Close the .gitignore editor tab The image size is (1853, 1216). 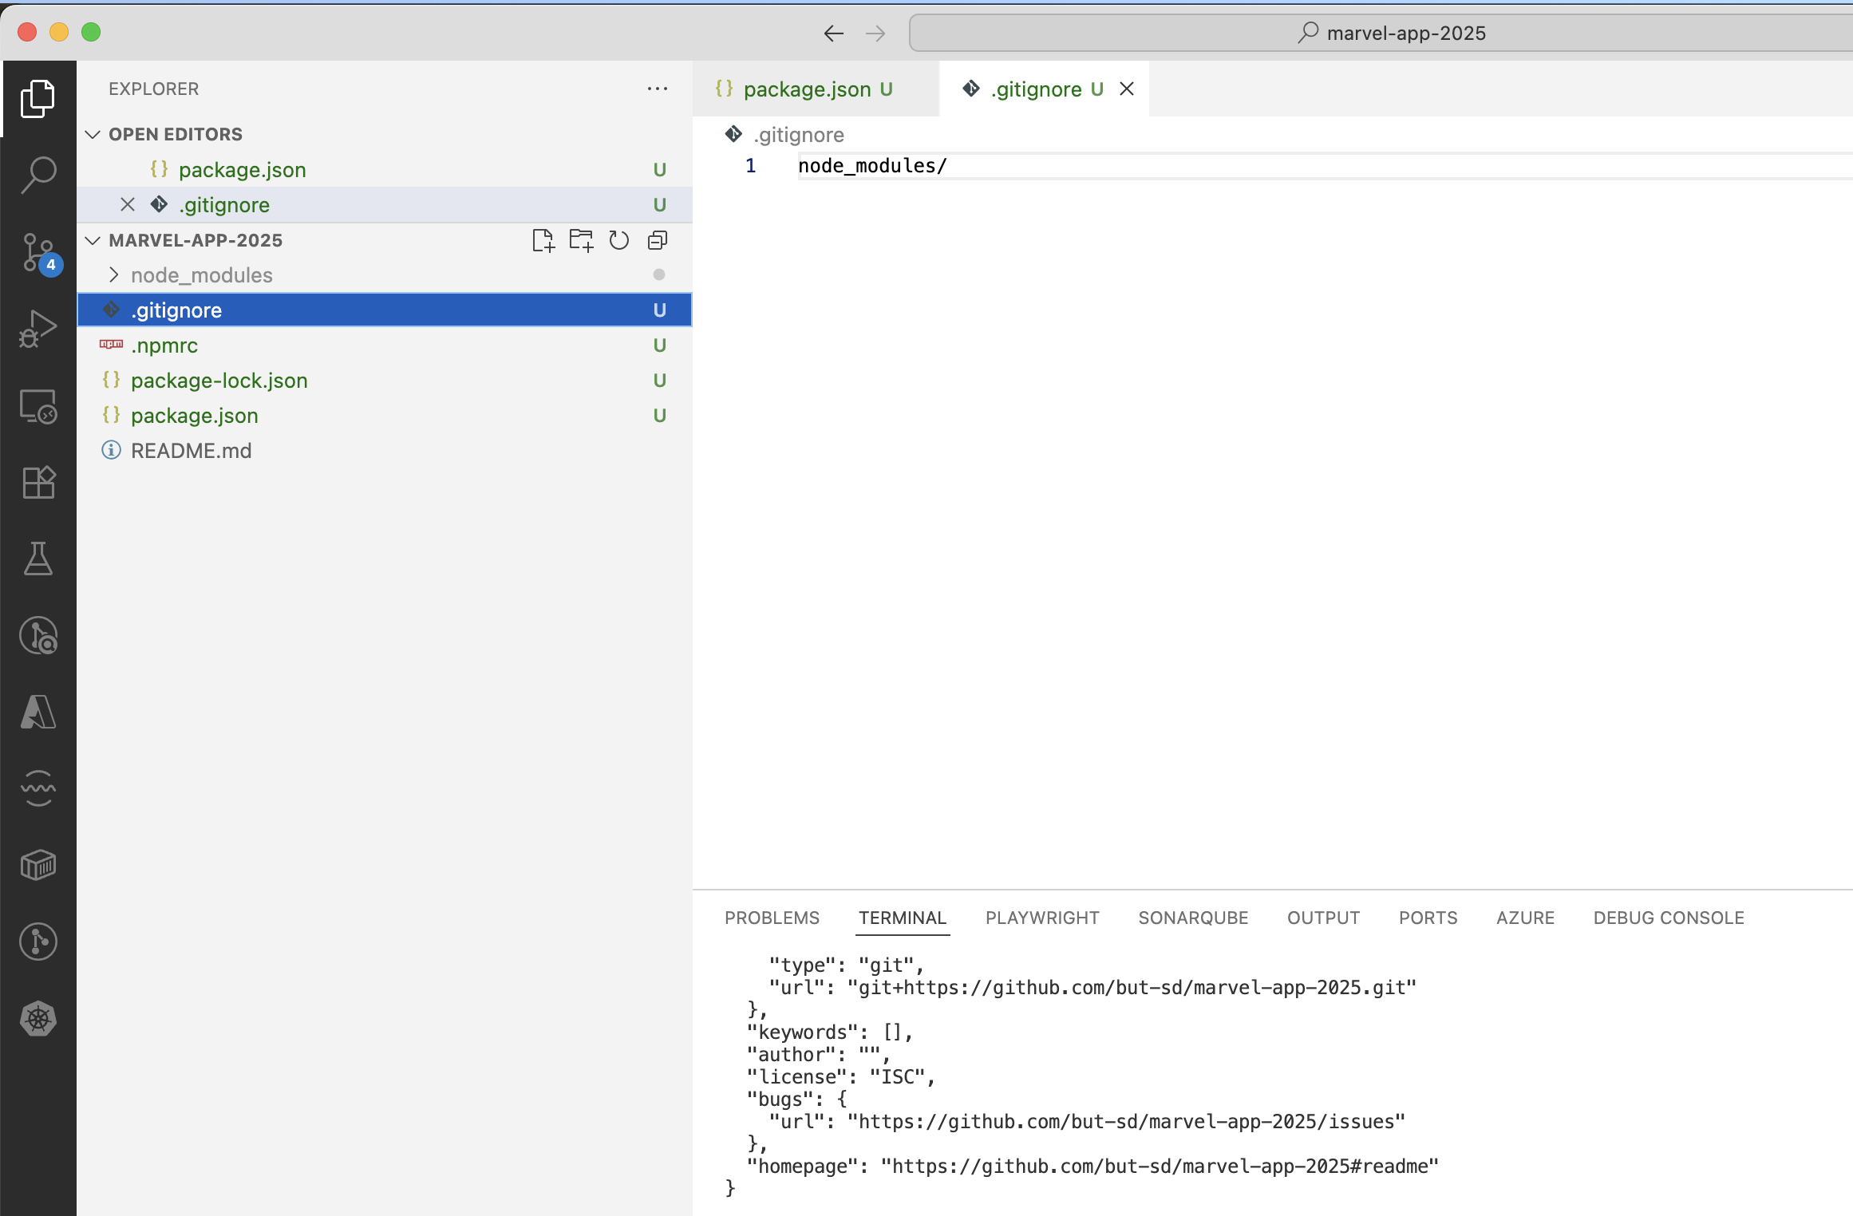[x=1127, y=89]
